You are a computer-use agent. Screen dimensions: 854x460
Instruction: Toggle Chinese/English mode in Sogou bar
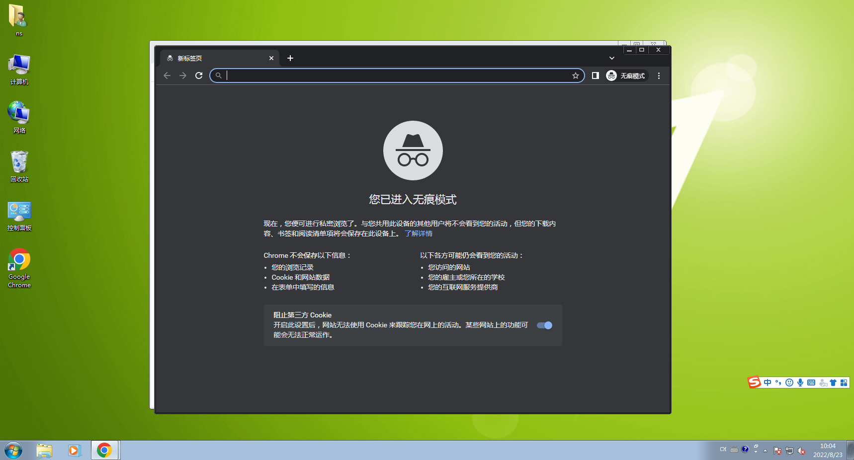tap(767, 383)
